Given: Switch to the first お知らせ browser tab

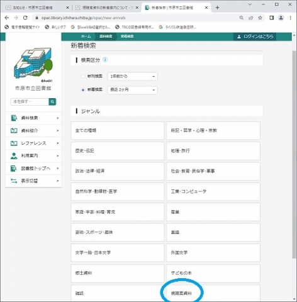Looking at the screenshot, I should pos(38,8).
